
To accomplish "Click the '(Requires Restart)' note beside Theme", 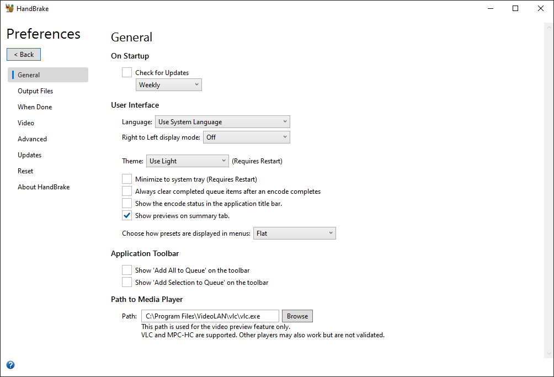I will pos(257,161).
